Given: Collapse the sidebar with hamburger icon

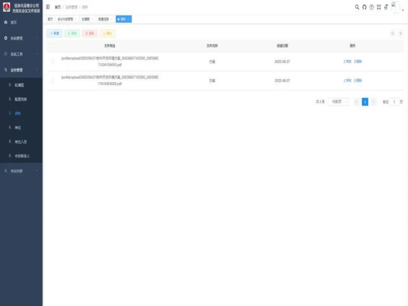Looking at the screenshot, I should coord(48,7).
